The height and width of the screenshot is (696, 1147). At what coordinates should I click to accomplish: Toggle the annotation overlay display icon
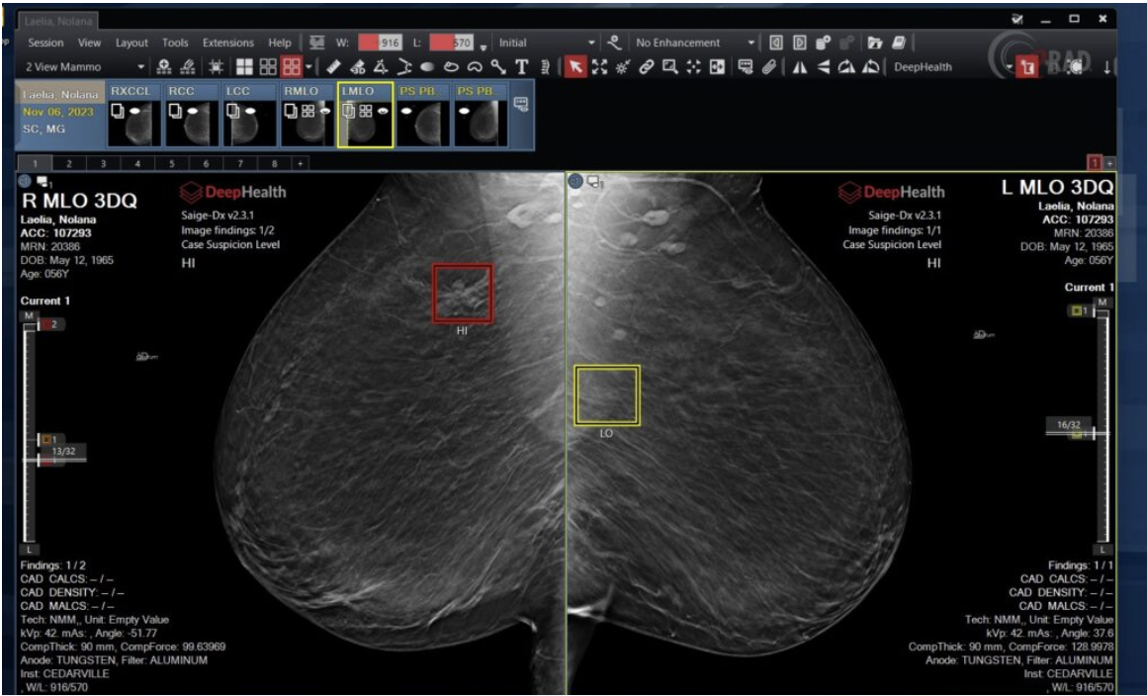745,67
